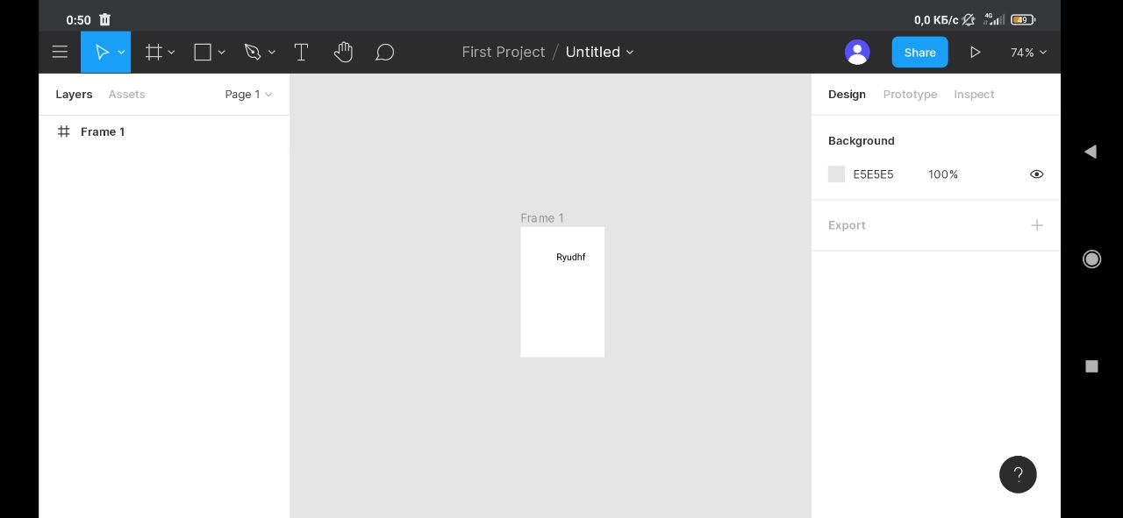Viewport: 1123px width, 518px height.
Task: Expand the Pen tool options chevron
Action: coord(271,53)
